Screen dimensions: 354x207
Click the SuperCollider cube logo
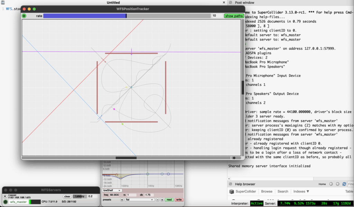[231, 191]
